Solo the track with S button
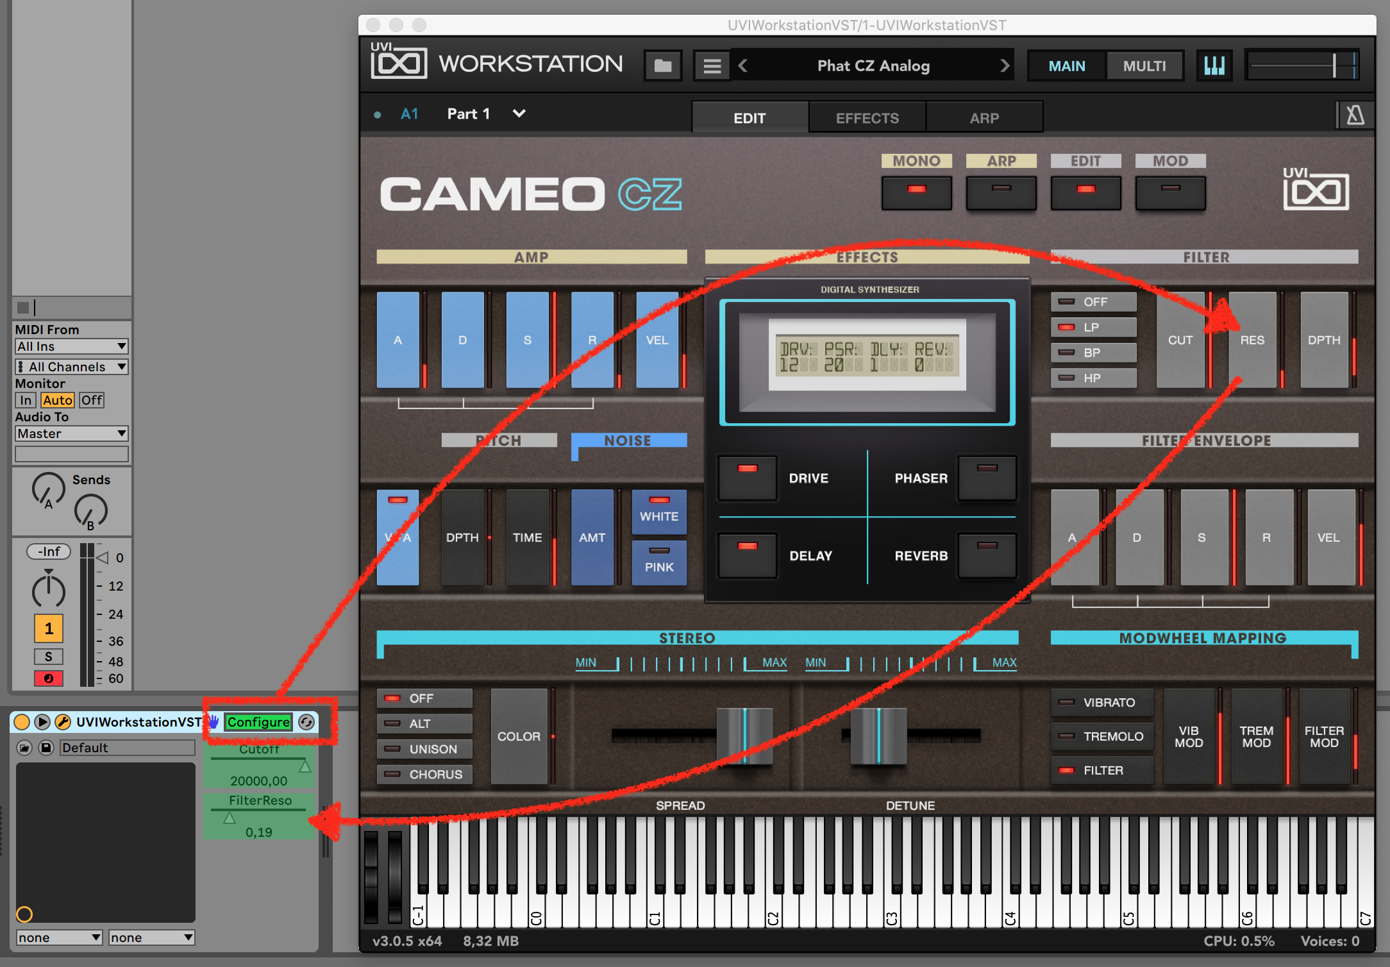 49,657
